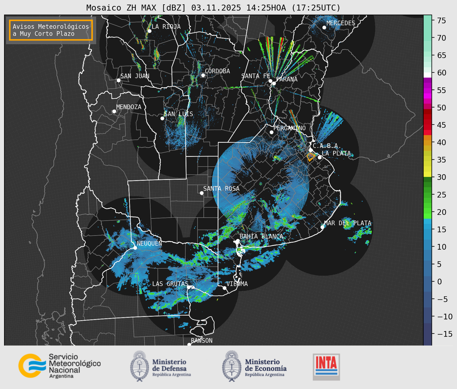
Task: Select the BAHÍA BLANCA map label
Action: pyautogui.click(x=261, y=236)
